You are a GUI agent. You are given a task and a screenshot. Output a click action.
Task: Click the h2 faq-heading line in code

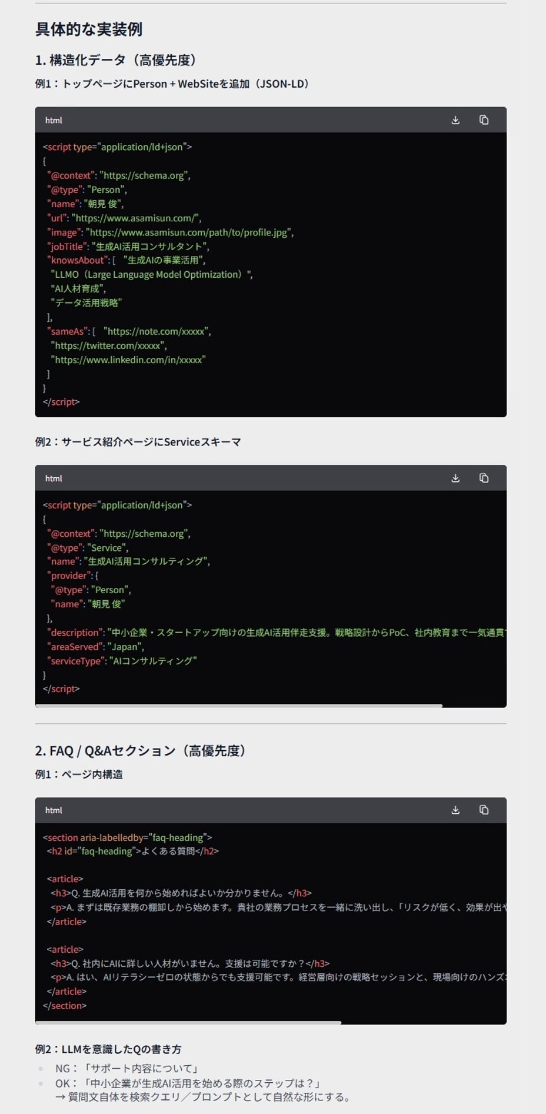click(132, 851)
